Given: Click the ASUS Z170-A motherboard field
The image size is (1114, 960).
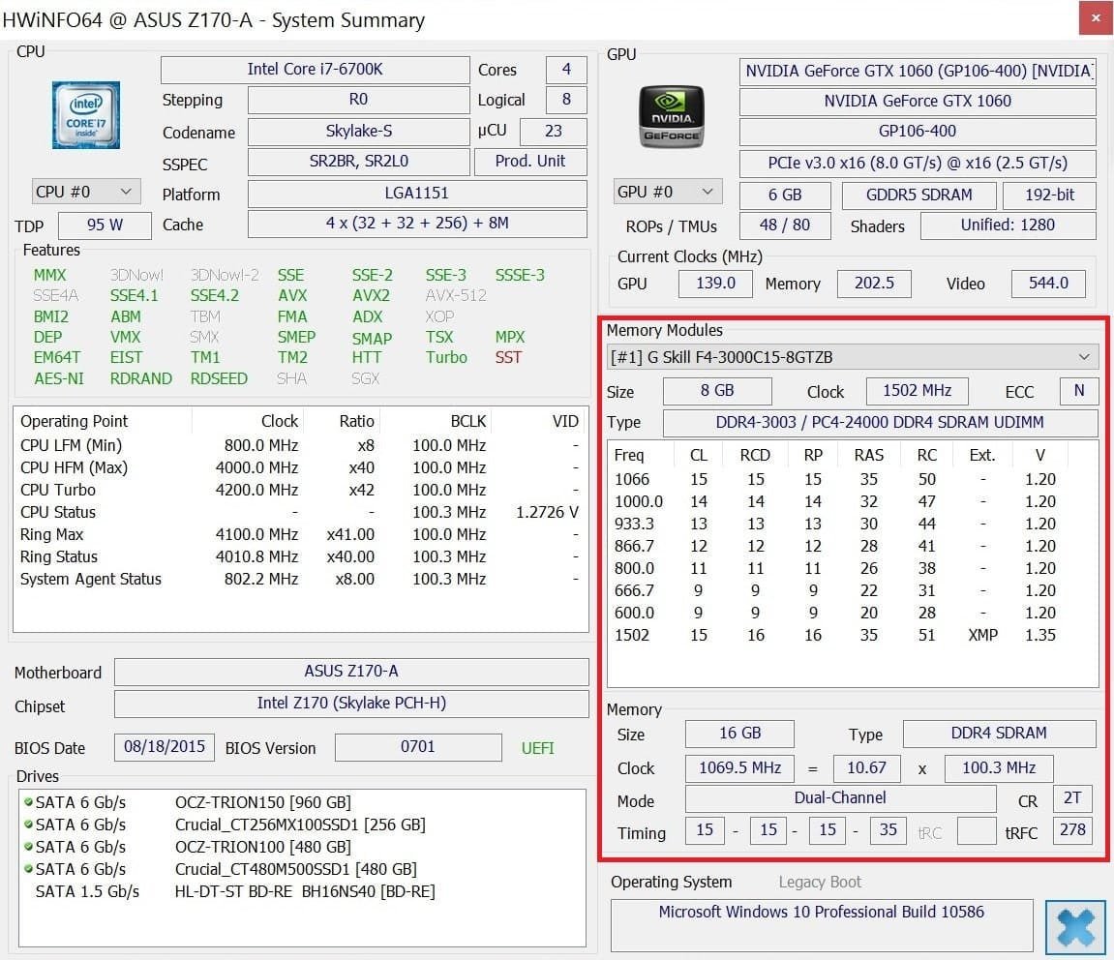Looking at the screenshot, I should [351, 672].
